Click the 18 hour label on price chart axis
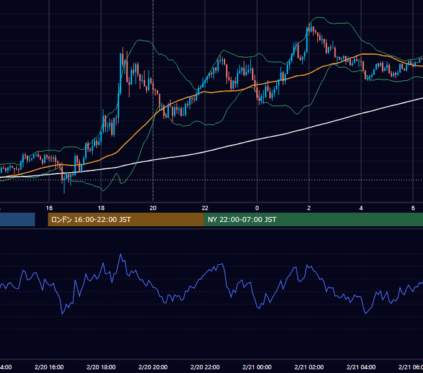This screenshot has width=423, height=373. [101, 208]
